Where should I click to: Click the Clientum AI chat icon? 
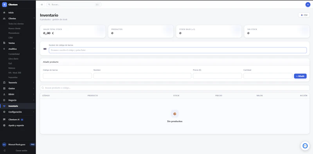pos(4,120)
